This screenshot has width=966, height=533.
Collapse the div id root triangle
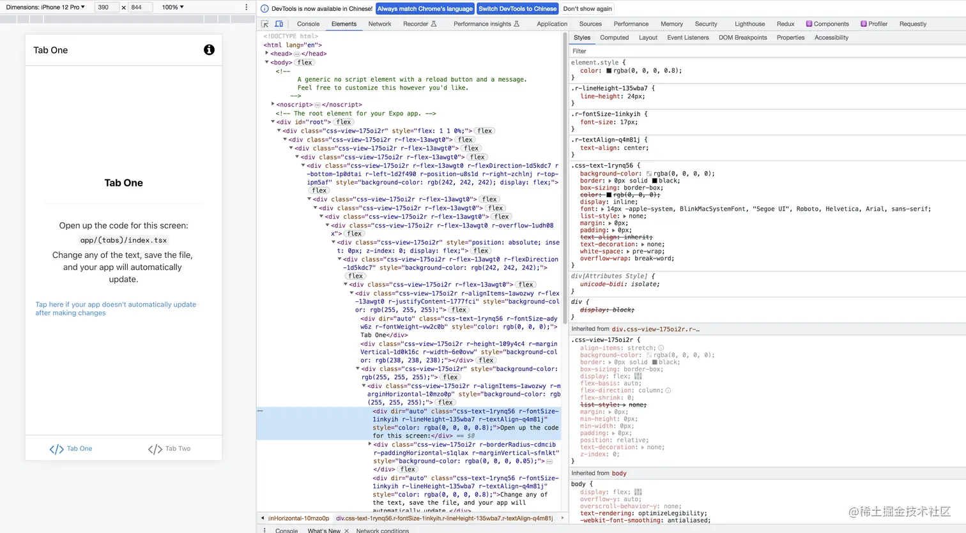pyautogui.click(x=273, y=122)
